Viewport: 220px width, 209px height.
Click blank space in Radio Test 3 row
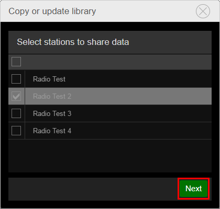pyautogui.click(x=141, y=113)
